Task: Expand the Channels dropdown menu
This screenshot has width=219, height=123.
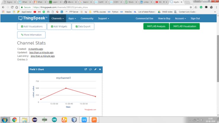Action: [x=57, y=18]
